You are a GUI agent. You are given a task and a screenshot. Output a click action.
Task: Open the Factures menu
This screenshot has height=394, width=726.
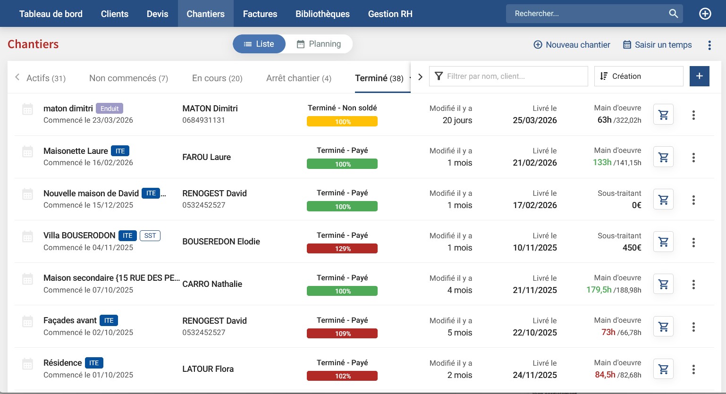pos(260,14)
